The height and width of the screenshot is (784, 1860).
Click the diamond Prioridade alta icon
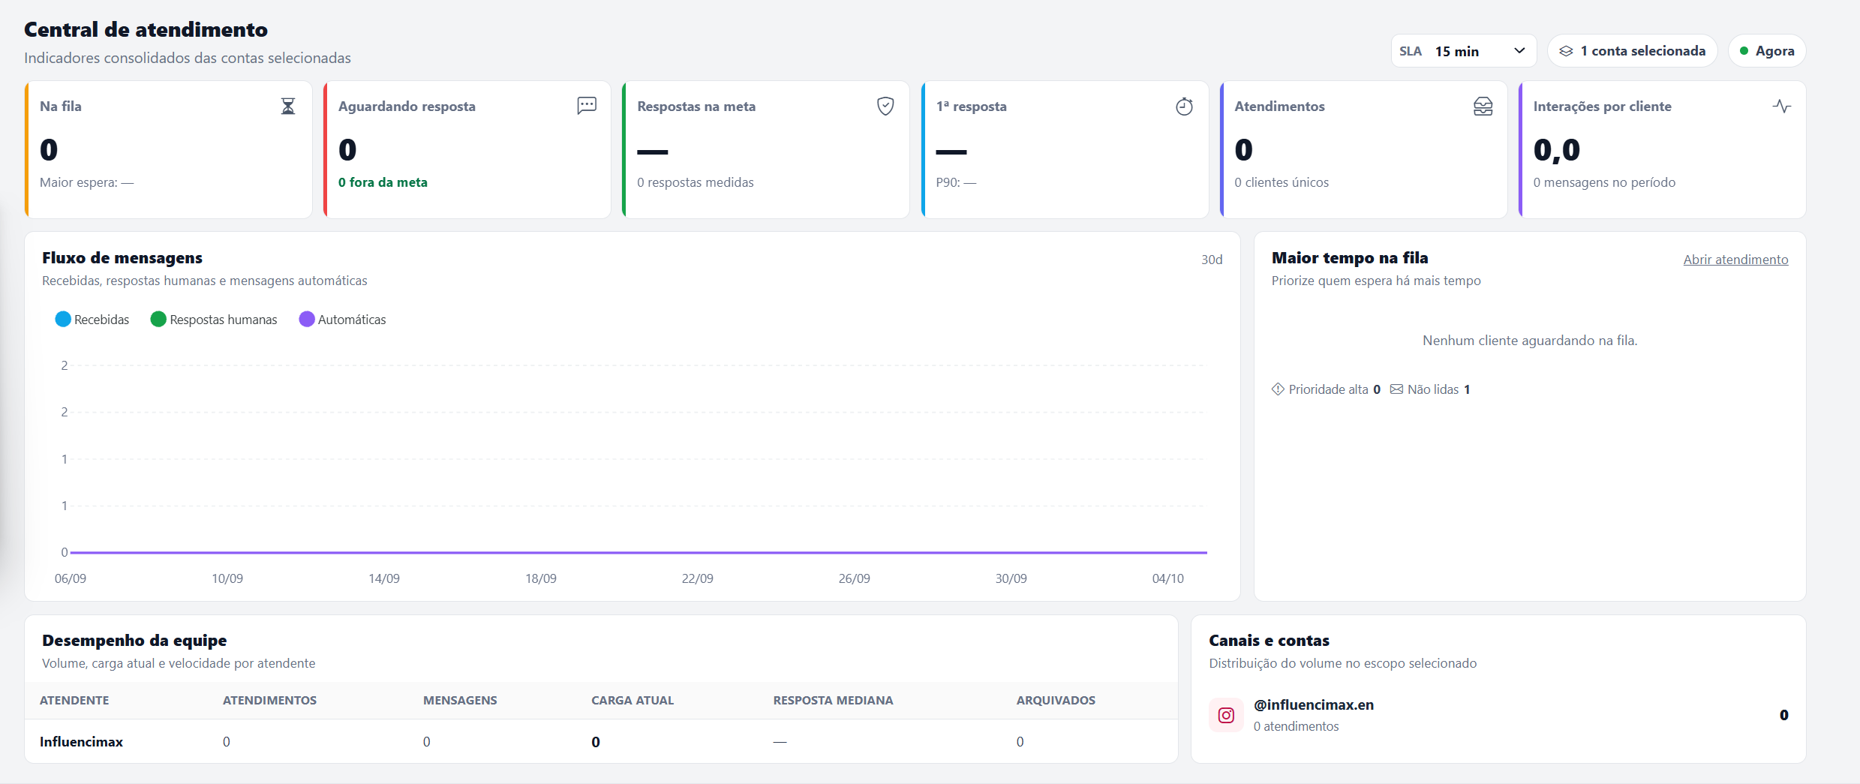tap(1278, 389)
